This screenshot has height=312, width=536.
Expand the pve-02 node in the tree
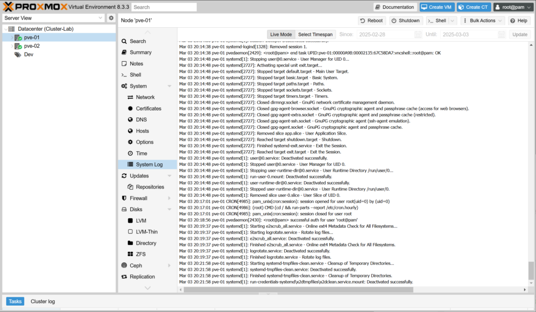coord(12,46)
